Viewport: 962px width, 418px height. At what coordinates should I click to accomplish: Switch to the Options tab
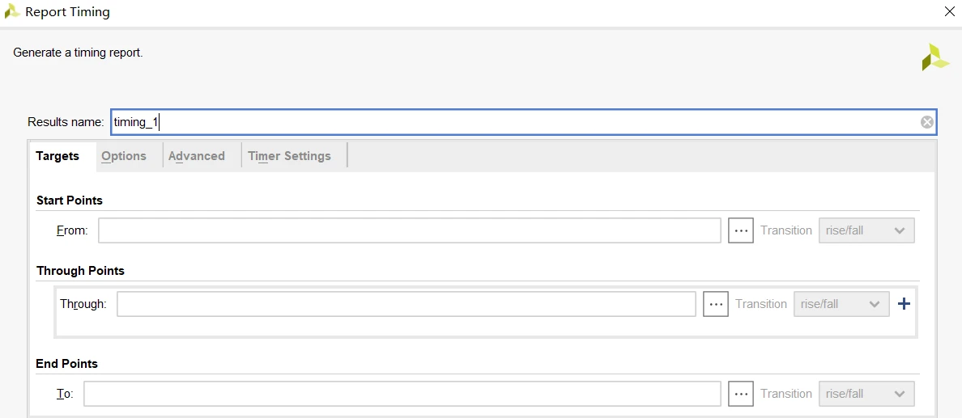(x=124, y=156)
